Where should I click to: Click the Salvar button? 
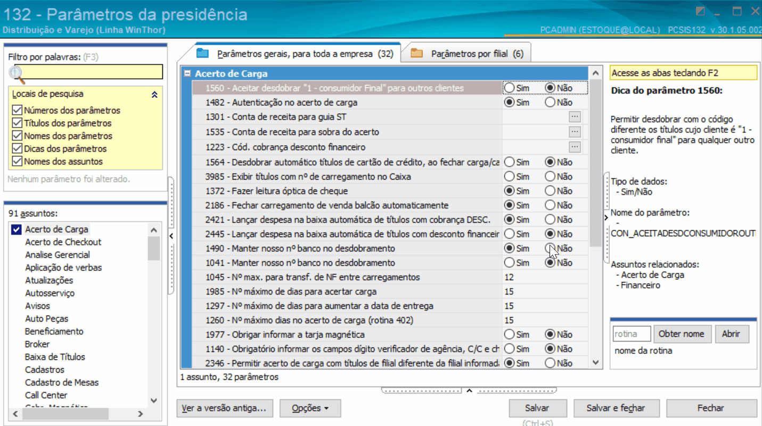(x=537, y=408)
